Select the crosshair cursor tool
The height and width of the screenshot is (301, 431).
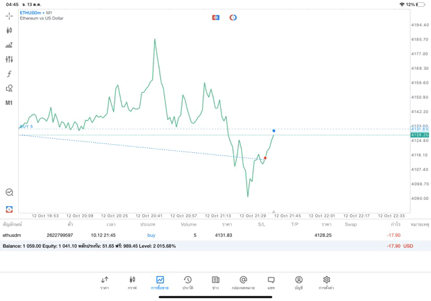(9, 16)
